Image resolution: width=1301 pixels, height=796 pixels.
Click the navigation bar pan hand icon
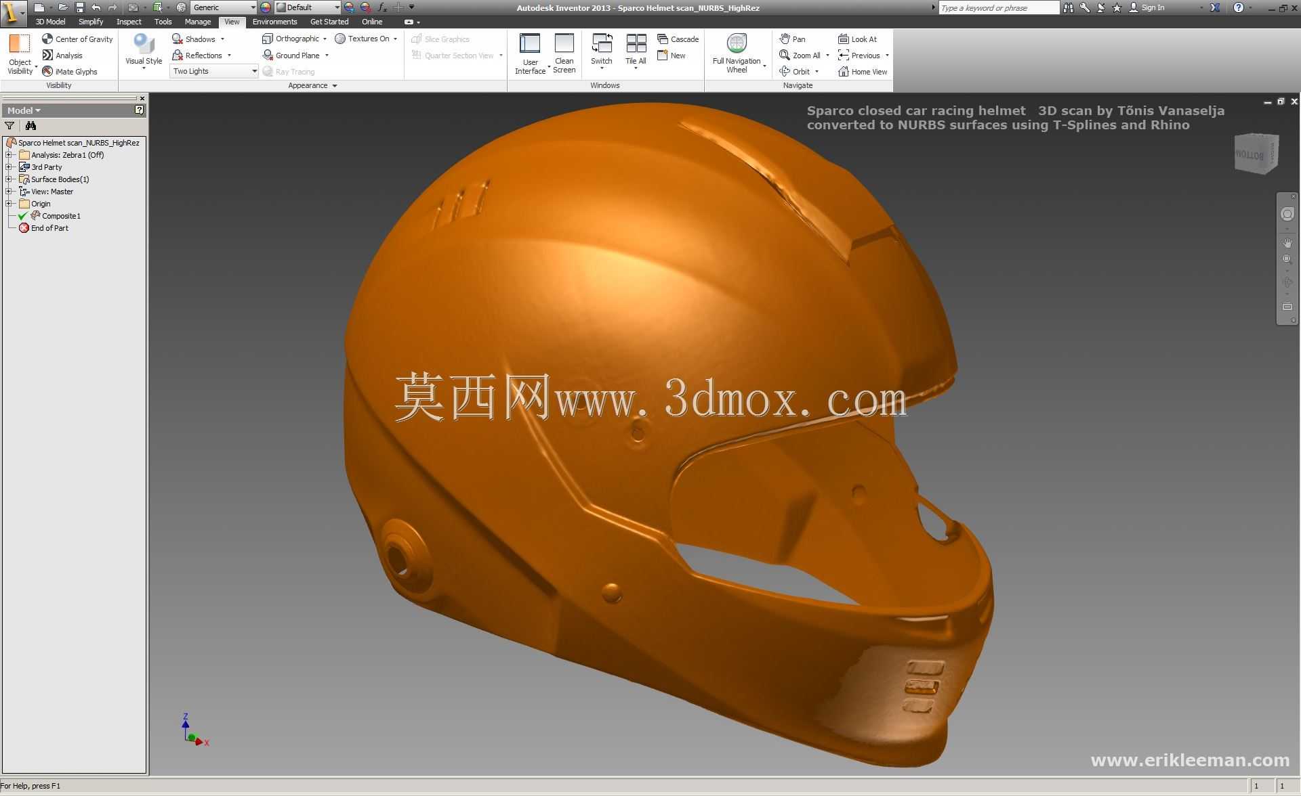pos(1287,242)
